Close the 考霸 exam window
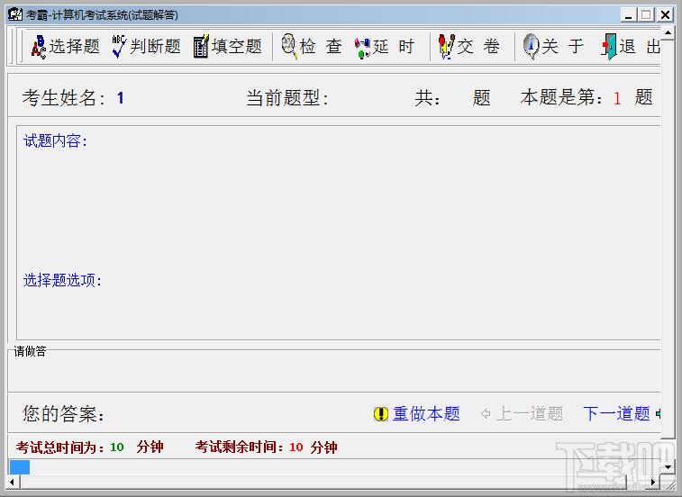 click(x=666, y=15)
